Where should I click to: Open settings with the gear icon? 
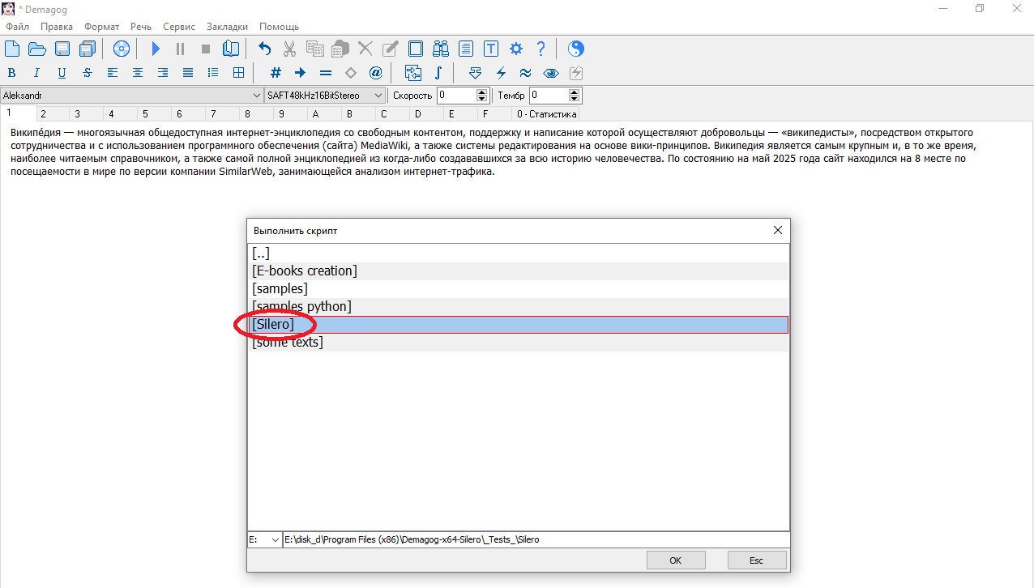[x=516, y=49]
